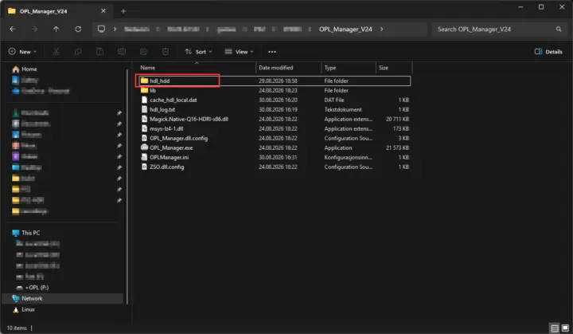Click the This PC monitor icon in address bar
This screenshot has width=573, height=334.
pos(101,29)
